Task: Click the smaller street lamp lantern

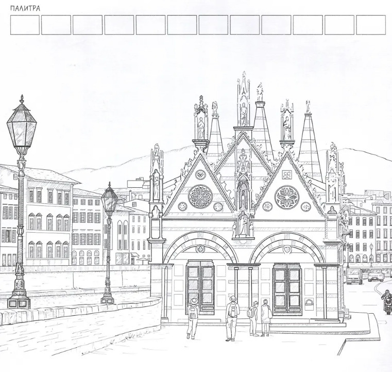Action: [x=109, y=199]
